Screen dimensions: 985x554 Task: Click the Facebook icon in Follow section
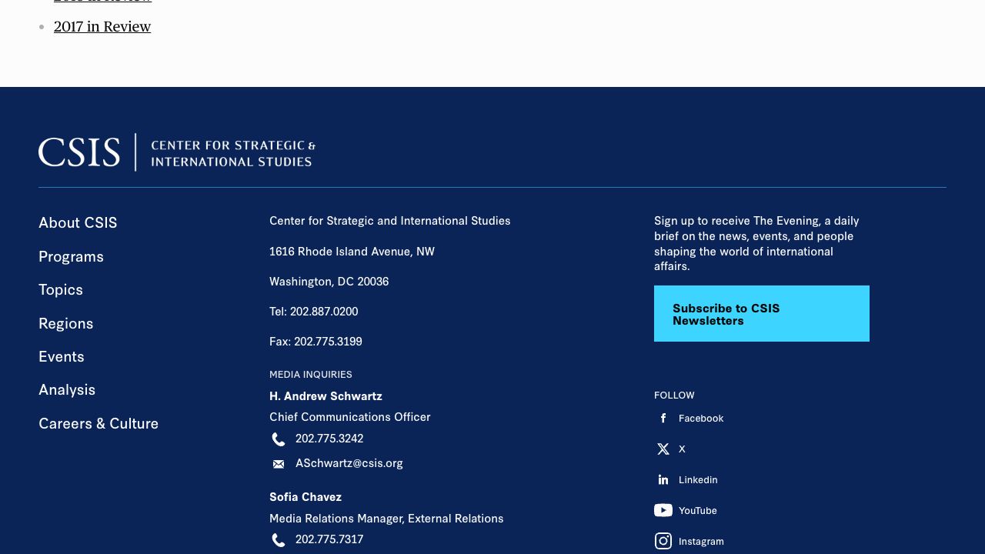(663, 419)
